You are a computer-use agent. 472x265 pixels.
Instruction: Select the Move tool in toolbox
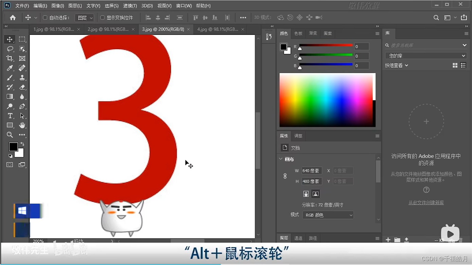(10, 39)
